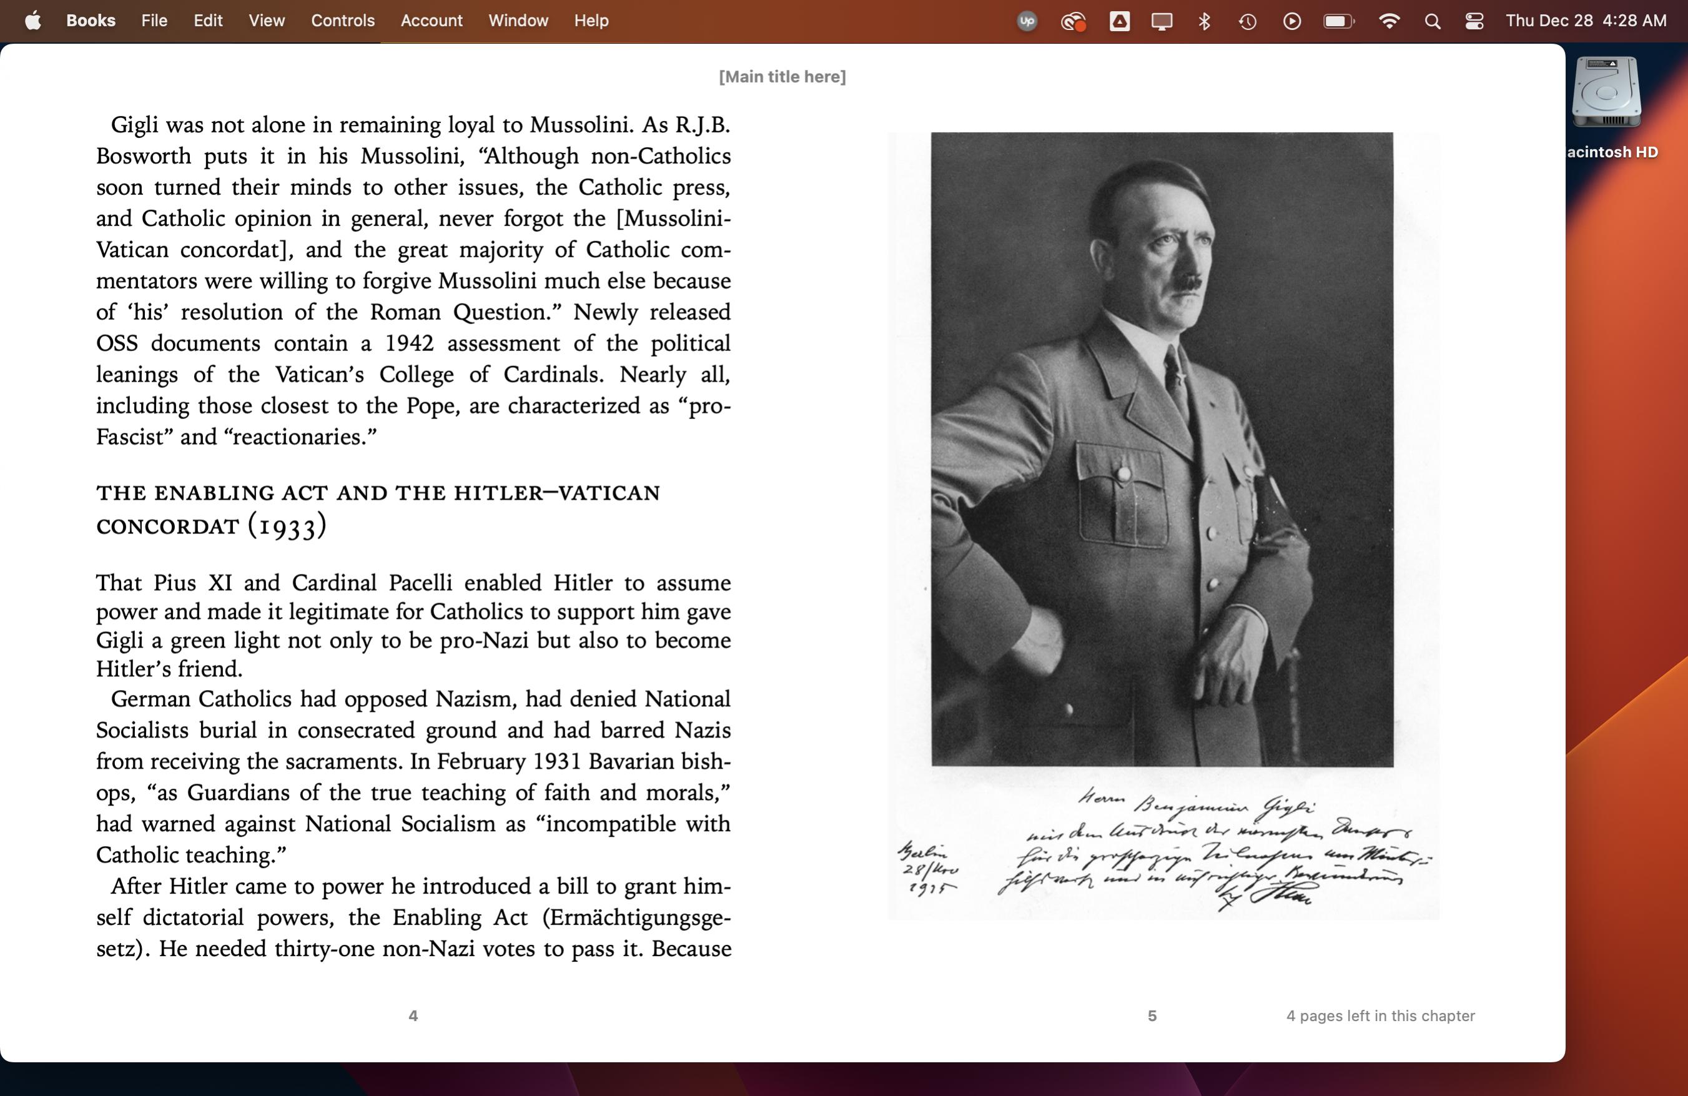Open the Account menu
This screenshot has width=1688, height=1096.
click(432, 21)
